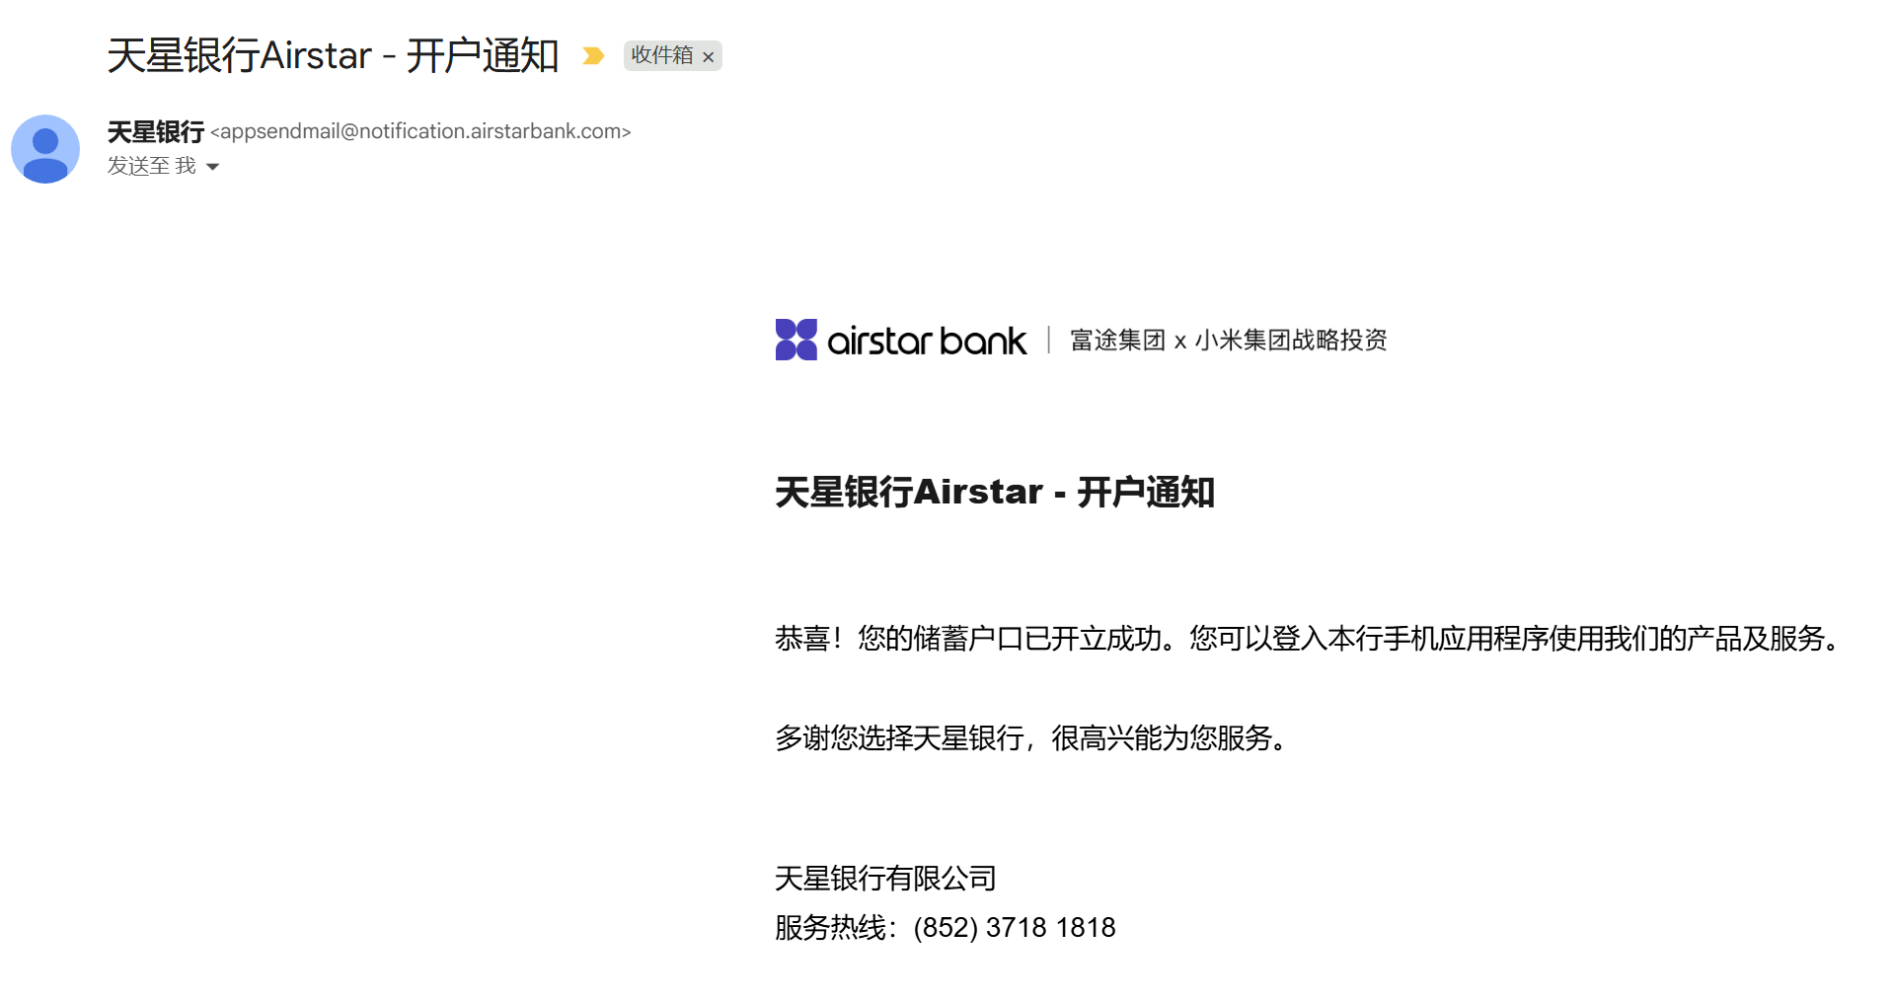
Task: Click the airstar bank logo image
Action: click(x=900, y=340)
